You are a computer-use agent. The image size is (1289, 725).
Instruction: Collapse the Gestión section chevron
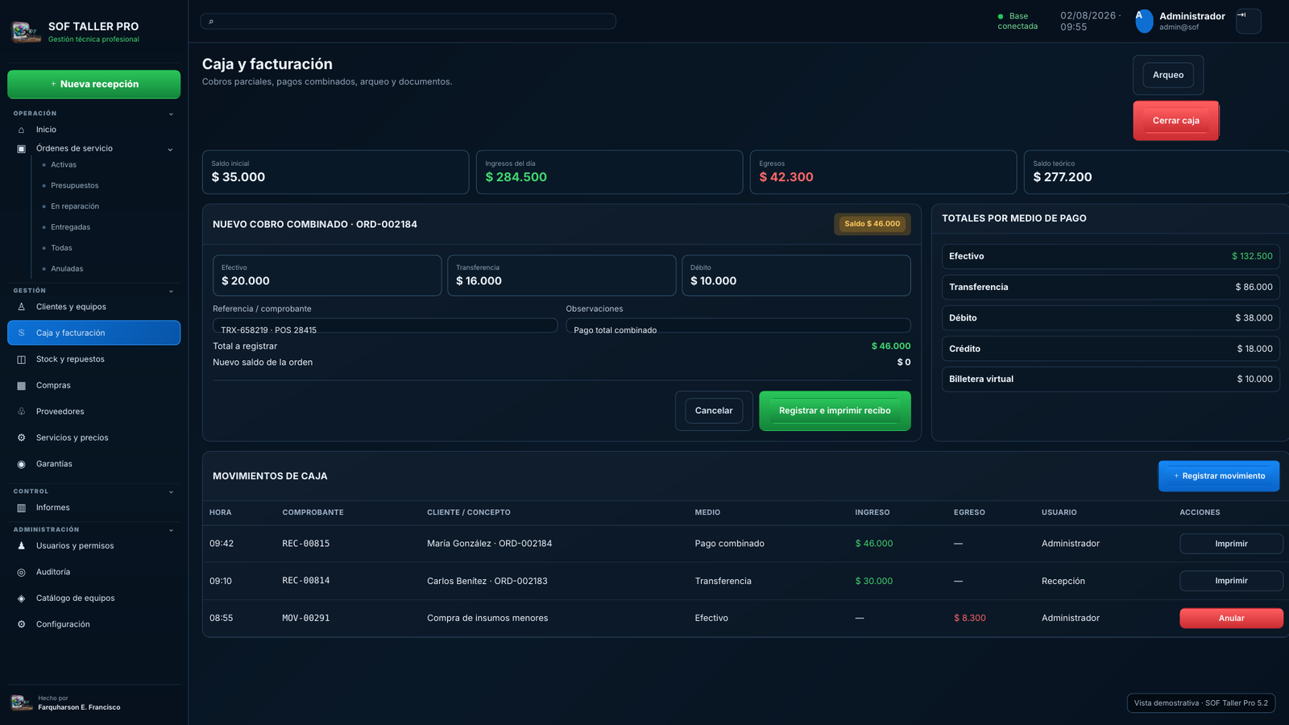[171, 291]
